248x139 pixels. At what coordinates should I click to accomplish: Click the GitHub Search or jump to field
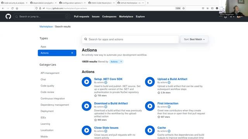coord(42,17)
